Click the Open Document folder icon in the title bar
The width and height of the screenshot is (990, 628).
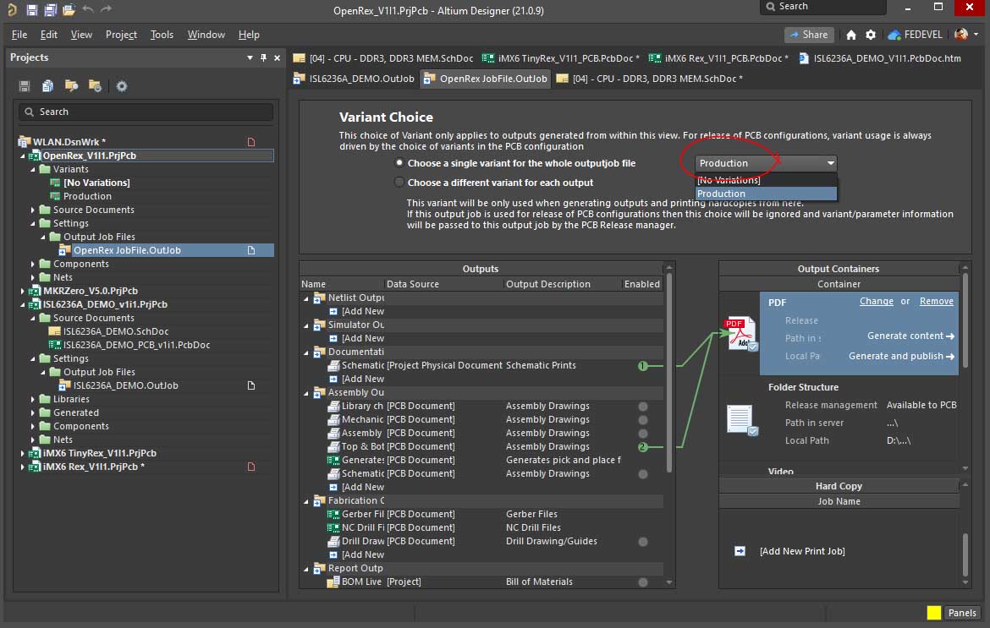pos(68,9)
